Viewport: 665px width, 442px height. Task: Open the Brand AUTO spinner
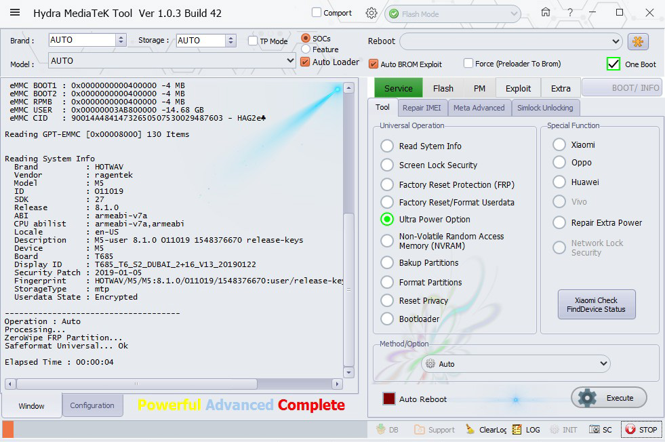(x=121, y=40)
